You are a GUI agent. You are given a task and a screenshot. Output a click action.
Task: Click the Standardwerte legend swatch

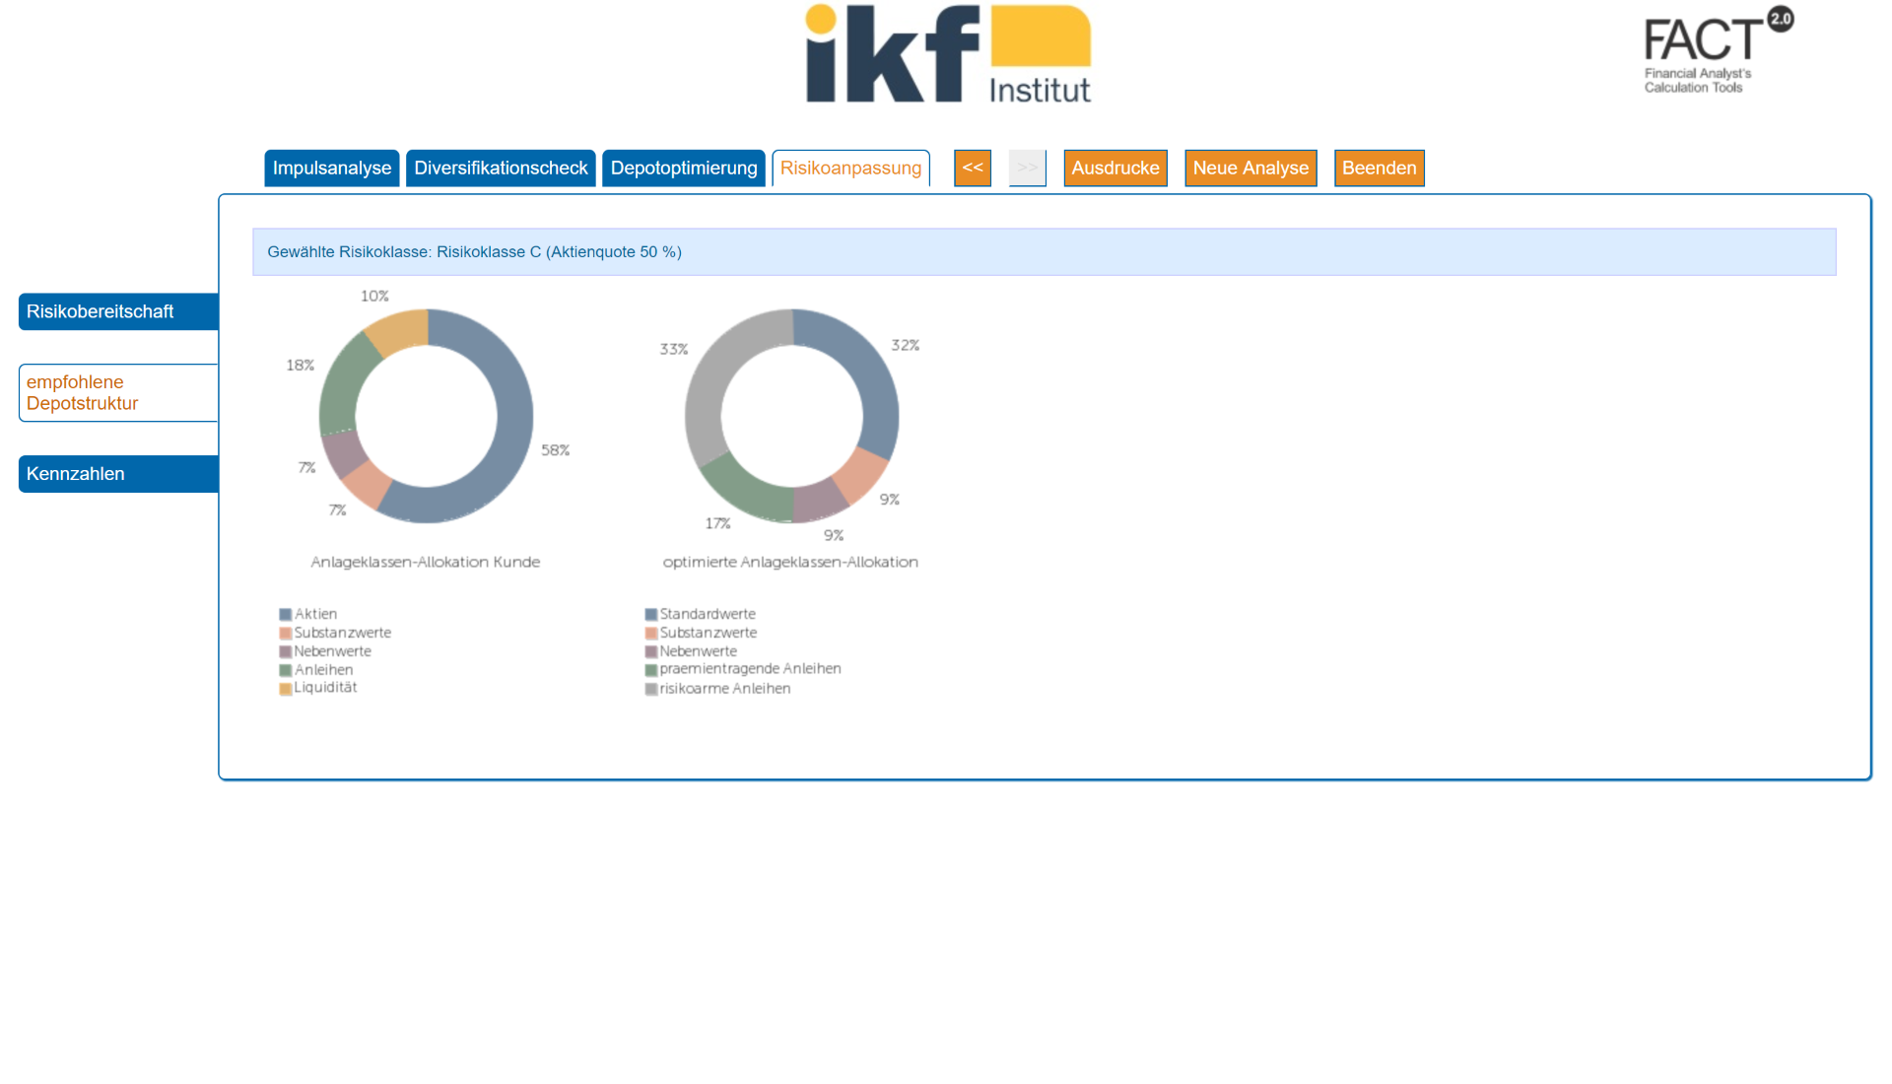651,615
